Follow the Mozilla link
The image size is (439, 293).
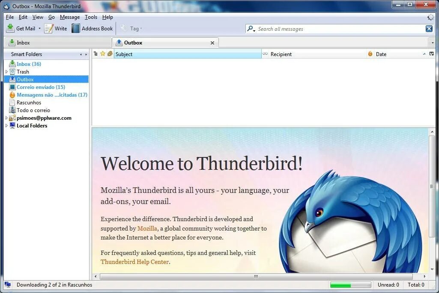(147, 228)
